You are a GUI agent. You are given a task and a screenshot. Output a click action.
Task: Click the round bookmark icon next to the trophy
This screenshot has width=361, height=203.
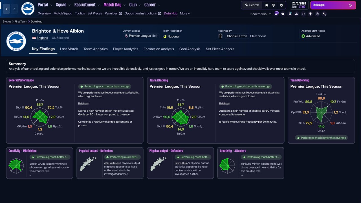coord(317,14)
